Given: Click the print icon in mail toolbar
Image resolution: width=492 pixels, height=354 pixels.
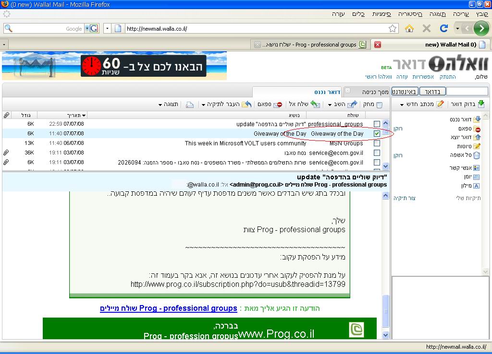Looking at the screenshot, I should coord(189,105).
